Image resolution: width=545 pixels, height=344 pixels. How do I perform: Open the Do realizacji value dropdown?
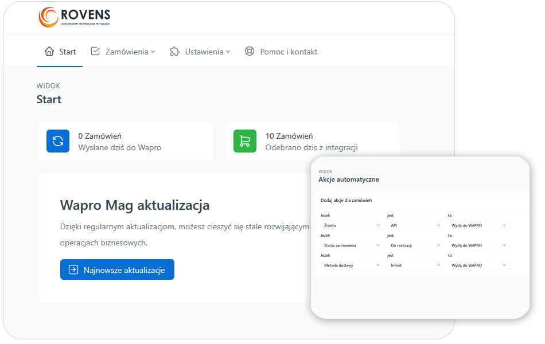(415, 245)
